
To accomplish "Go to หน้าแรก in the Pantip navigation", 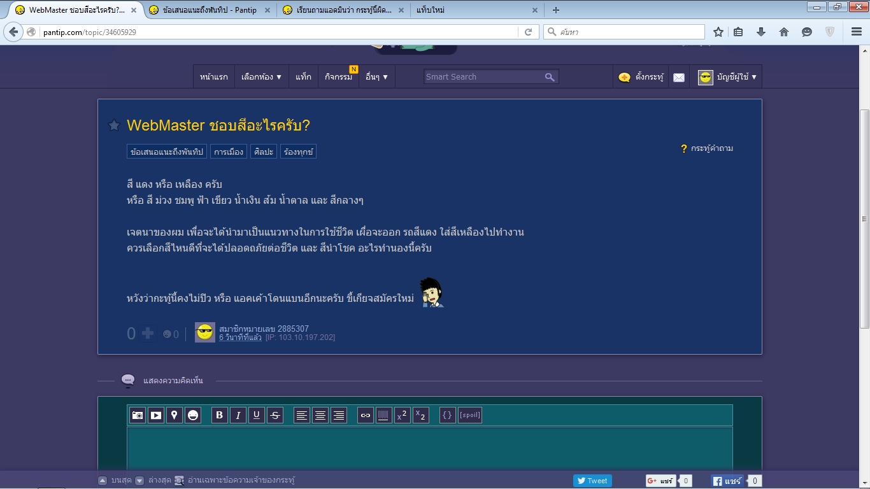I will pyautogui.click(x=214, y=76).
